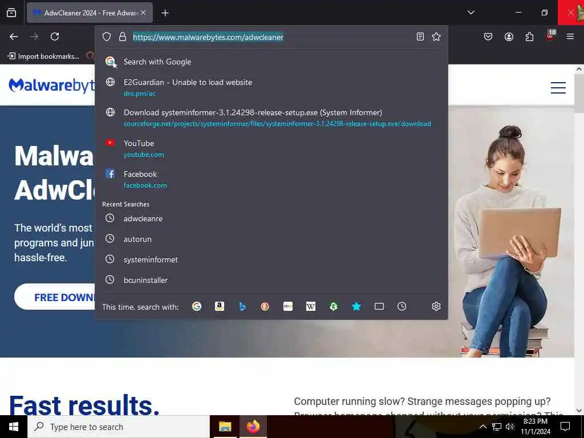
Task: Search open tabs with tab icon
Action: [x=379, y=306]
